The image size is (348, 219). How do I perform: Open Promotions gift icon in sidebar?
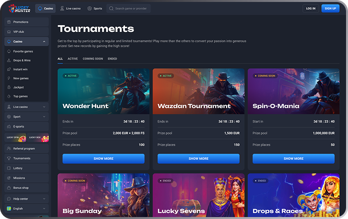pos(9,22)
